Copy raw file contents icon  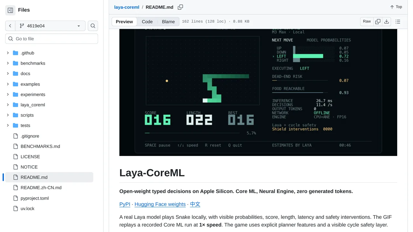click(x=378, y=21)
